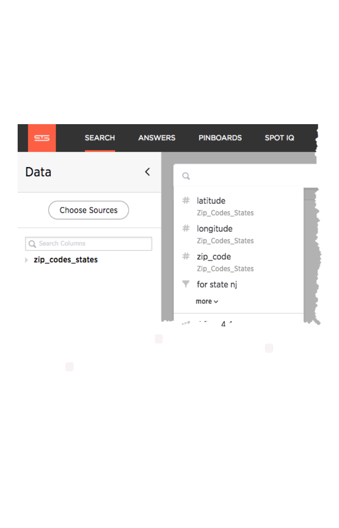The image size is (339, 528).
Task: Click the ThoughtSpot logo icon
Action: pyautogui.click(x=42, y=138)
